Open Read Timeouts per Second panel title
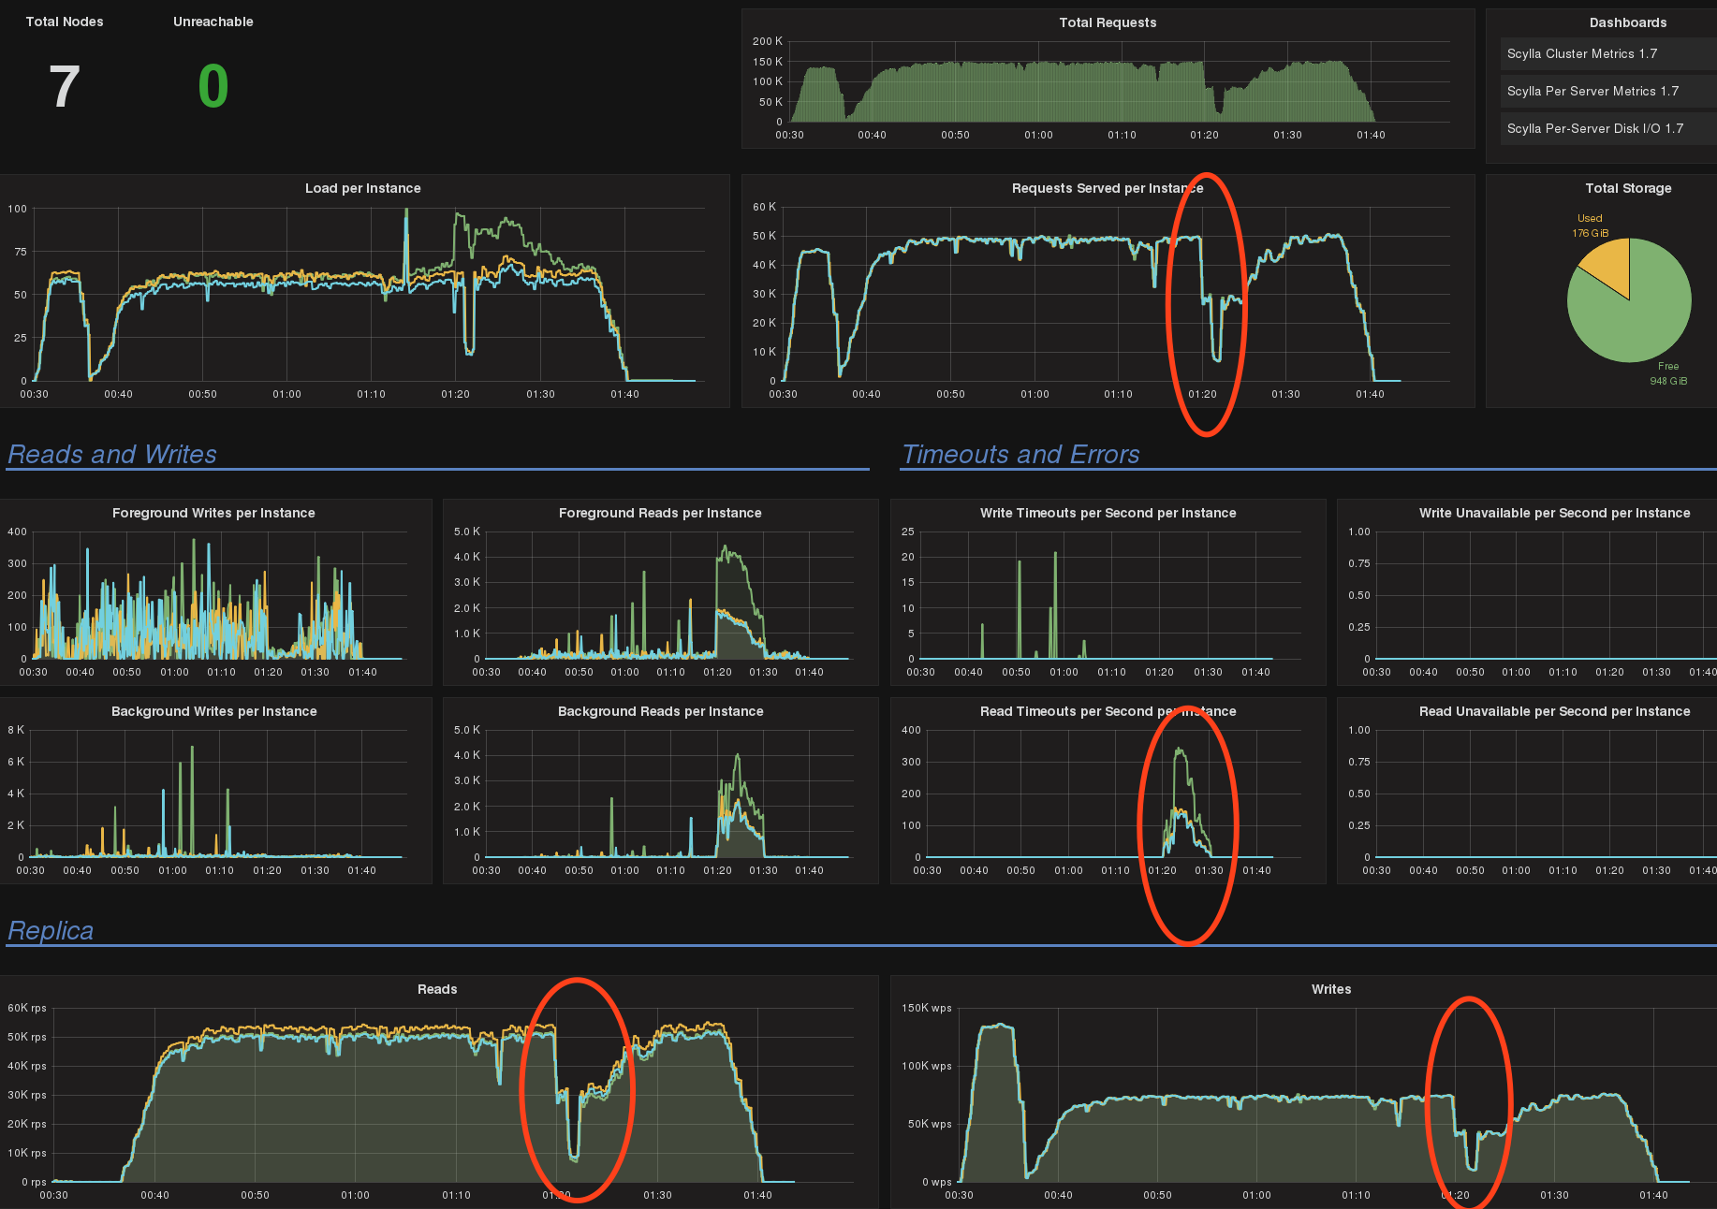This screenshot has width=1717, height=1209. click(x=1108, y=711)
